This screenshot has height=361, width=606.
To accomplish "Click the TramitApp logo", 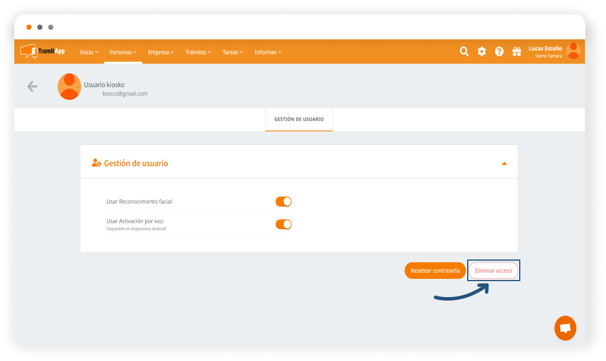I will tap(42, 51).
